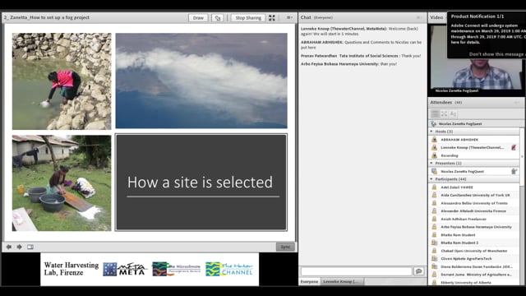Click Lenneke Knoop's muted microphone icon
The width and height of the screenshot is (526, 296).
[x=514, y=148]
